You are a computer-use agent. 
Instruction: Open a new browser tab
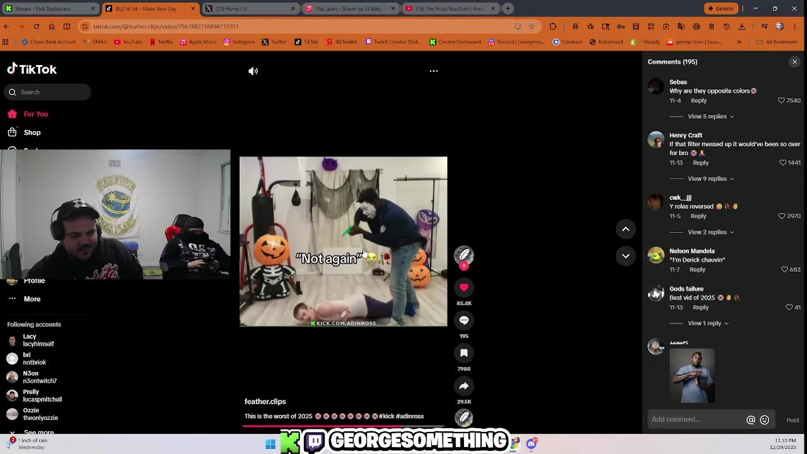click(508, 9)
